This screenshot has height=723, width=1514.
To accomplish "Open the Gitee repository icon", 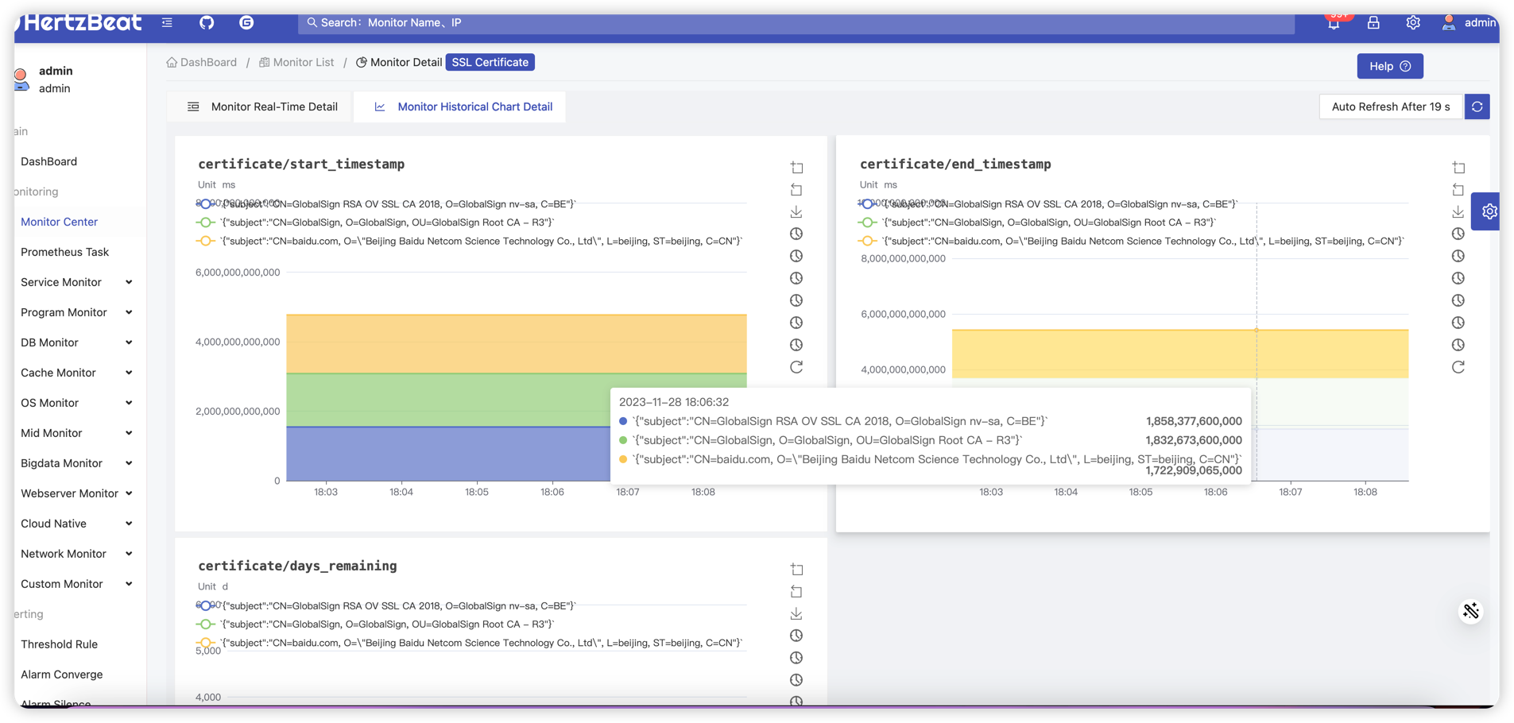I will [246, 22].
